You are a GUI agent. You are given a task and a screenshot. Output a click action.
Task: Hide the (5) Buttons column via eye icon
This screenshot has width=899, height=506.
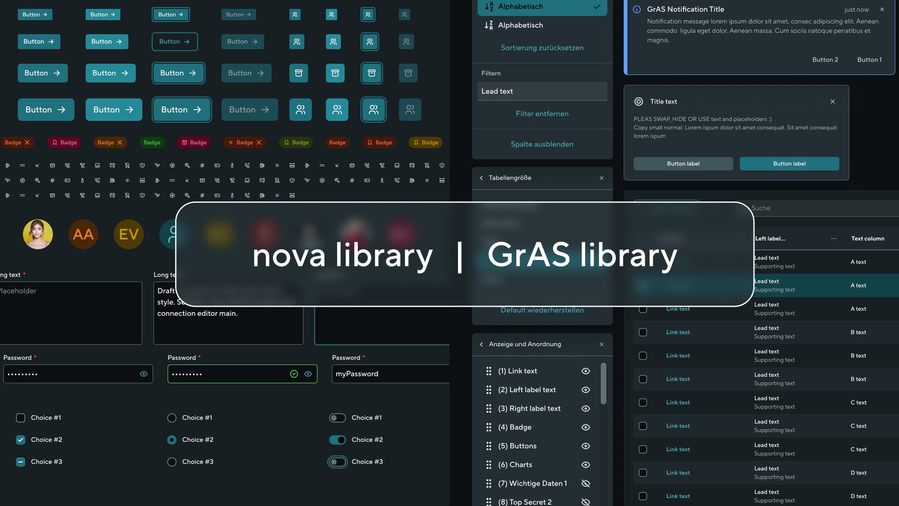585,446
